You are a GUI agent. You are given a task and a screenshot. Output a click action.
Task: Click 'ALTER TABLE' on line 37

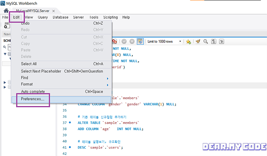coord(89,123)
